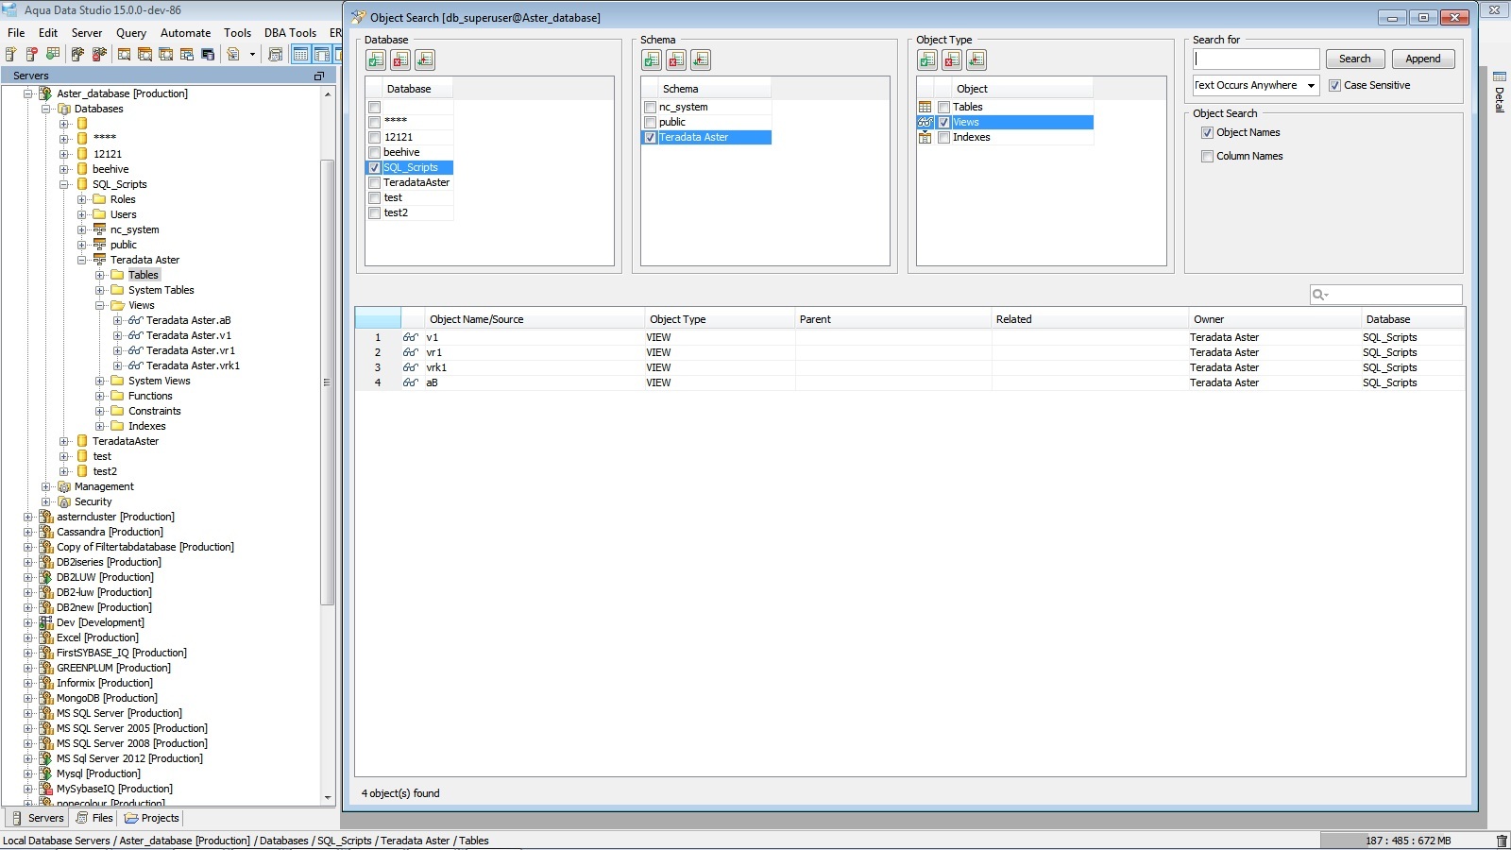Click the Search button
1511x850 pixels.
[1354, 59]
